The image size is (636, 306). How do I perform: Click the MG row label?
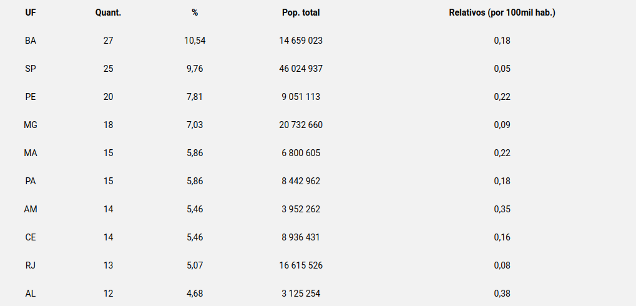pyautogui.click(x=30, y=125)
